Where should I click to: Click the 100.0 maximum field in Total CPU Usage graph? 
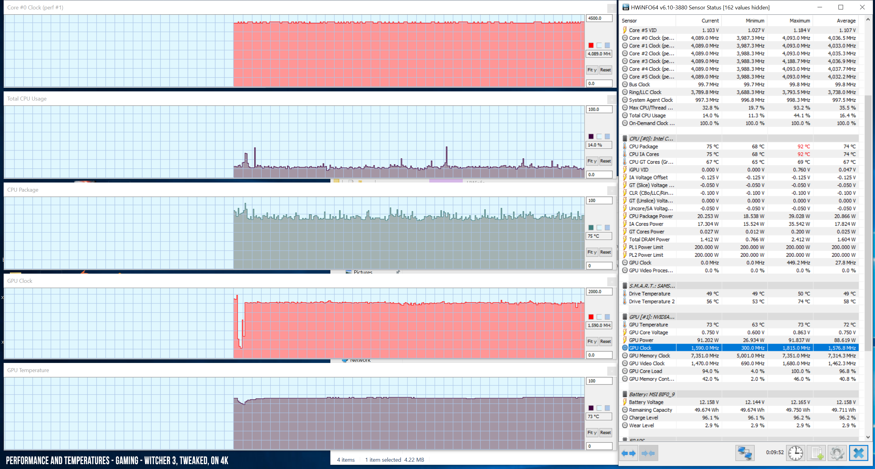(599, 109)
